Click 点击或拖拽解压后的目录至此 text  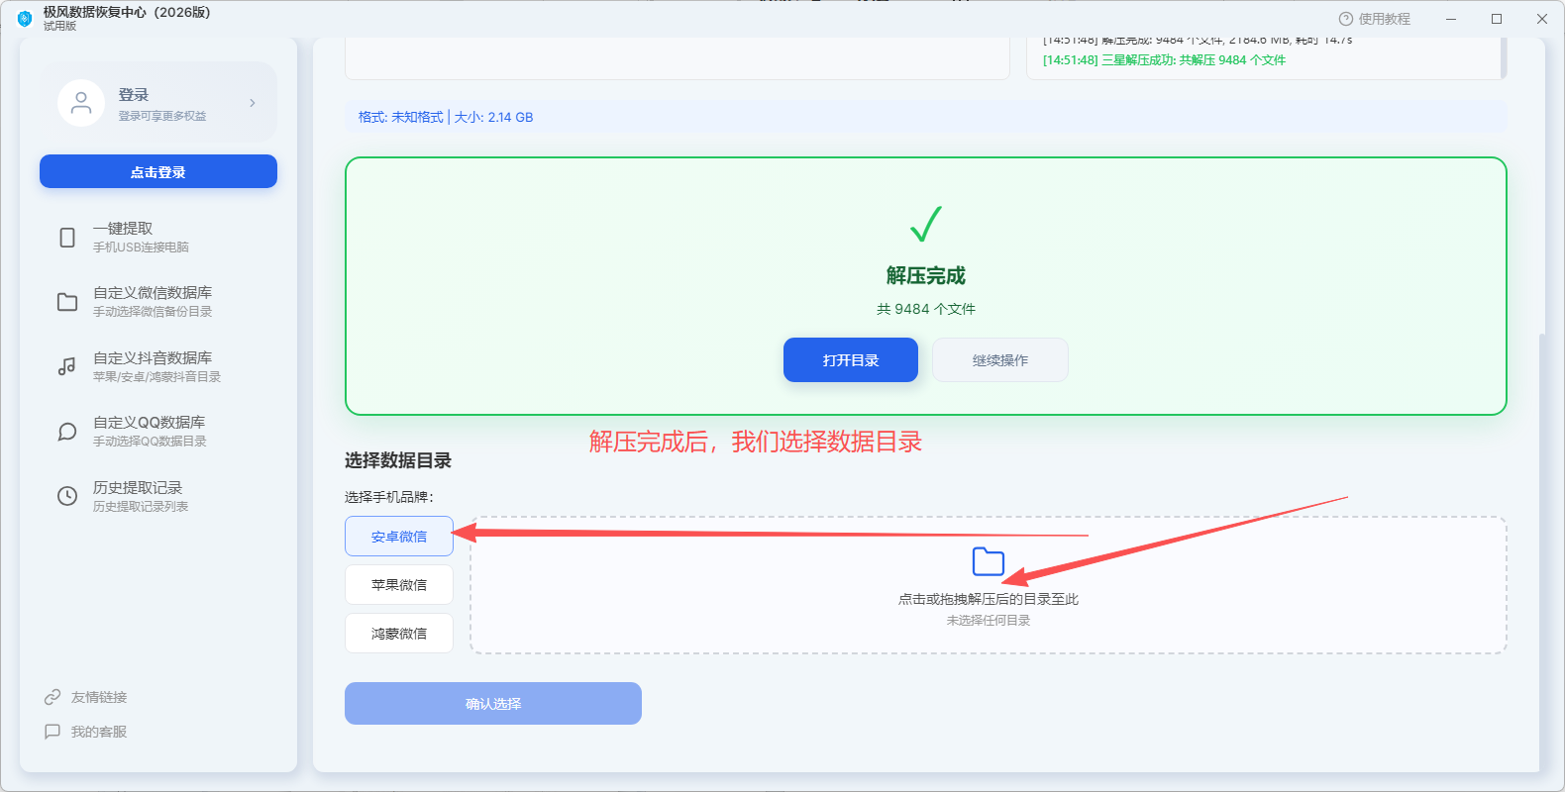989,599
